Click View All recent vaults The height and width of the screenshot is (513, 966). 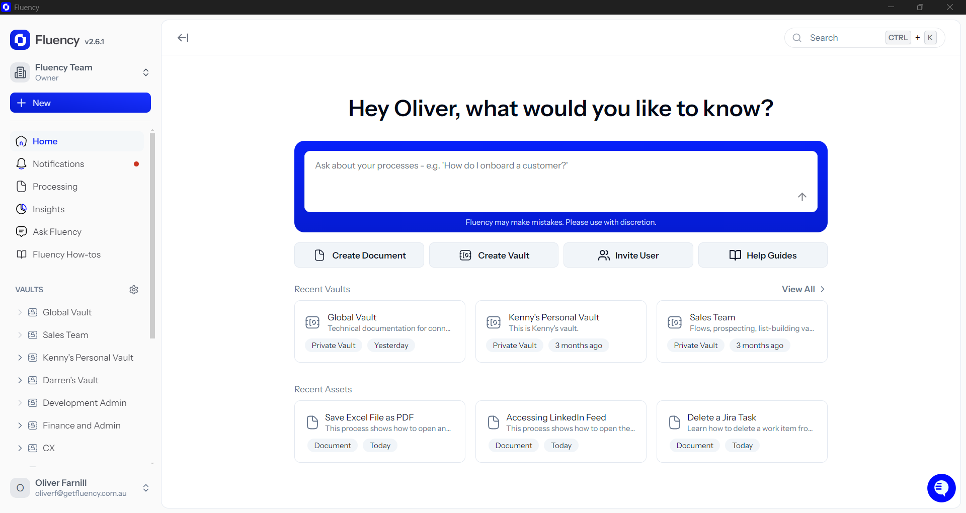[x=803, y=289]
